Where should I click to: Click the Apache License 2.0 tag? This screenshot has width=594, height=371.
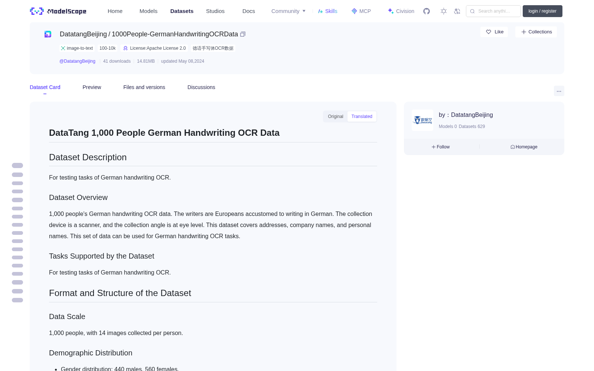[154, 48]
